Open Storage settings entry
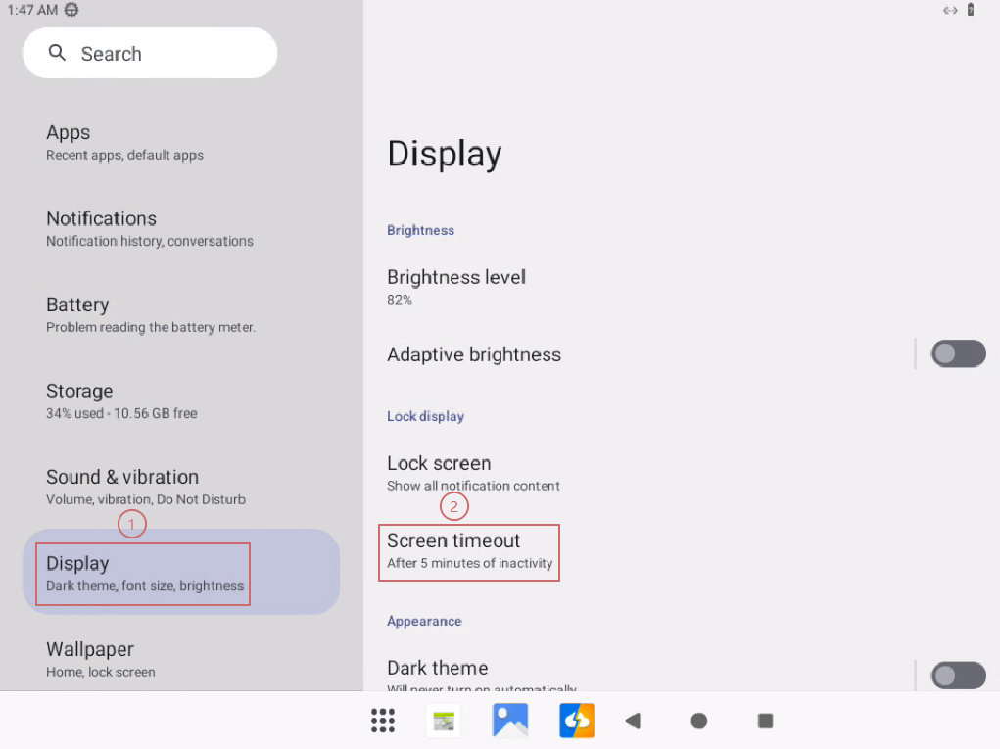The image size is (1000, 749). click(121, 400)
